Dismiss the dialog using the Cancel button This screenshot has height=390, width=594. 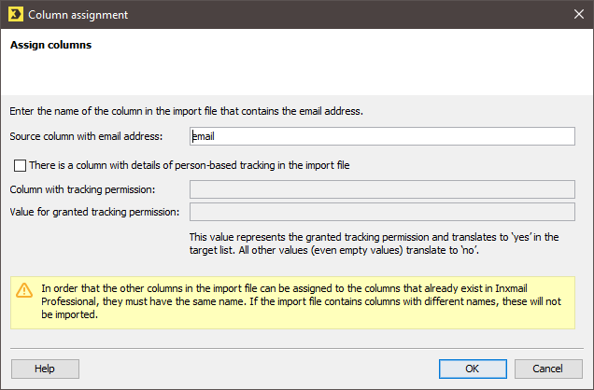click(x=548, y=369)
